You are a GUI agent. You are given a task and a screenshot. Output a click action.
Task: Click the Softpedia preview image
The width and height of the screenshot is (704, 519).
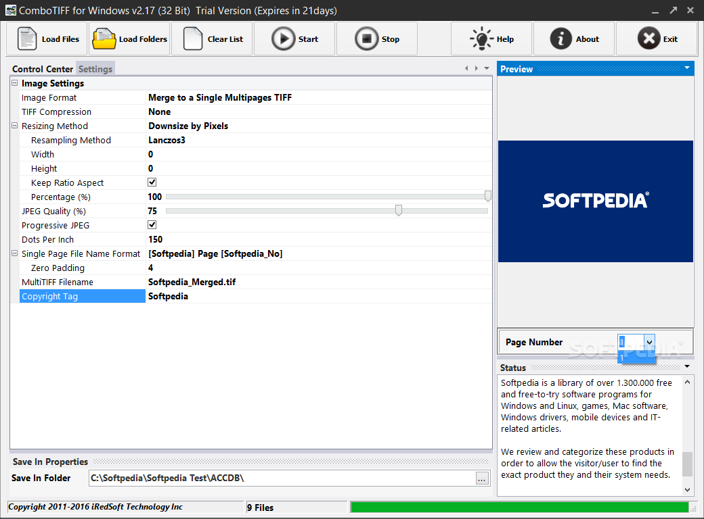tap(595, 201)
